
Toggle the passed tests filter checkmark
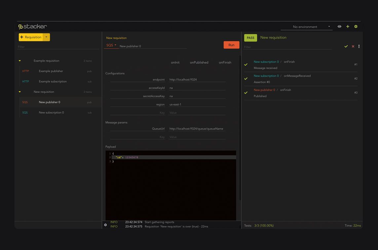346,47
